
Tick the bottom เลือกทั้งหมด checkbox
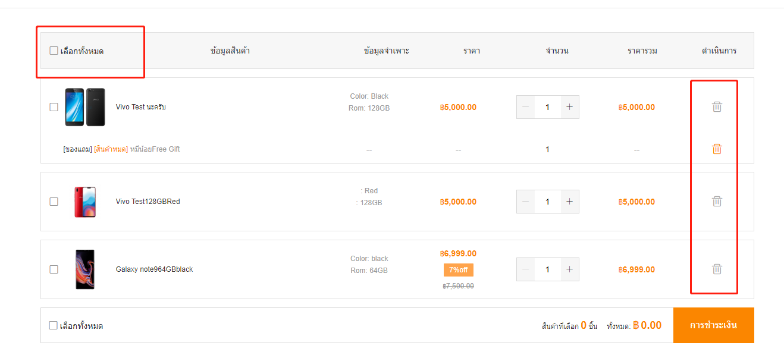54,325
